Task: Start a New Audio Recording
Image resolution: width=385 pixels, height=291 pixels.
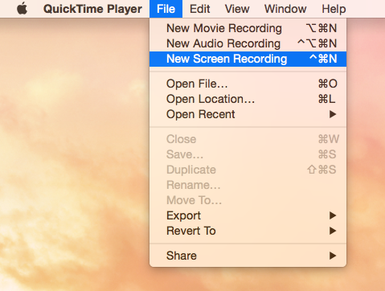Action: [248, 43]
